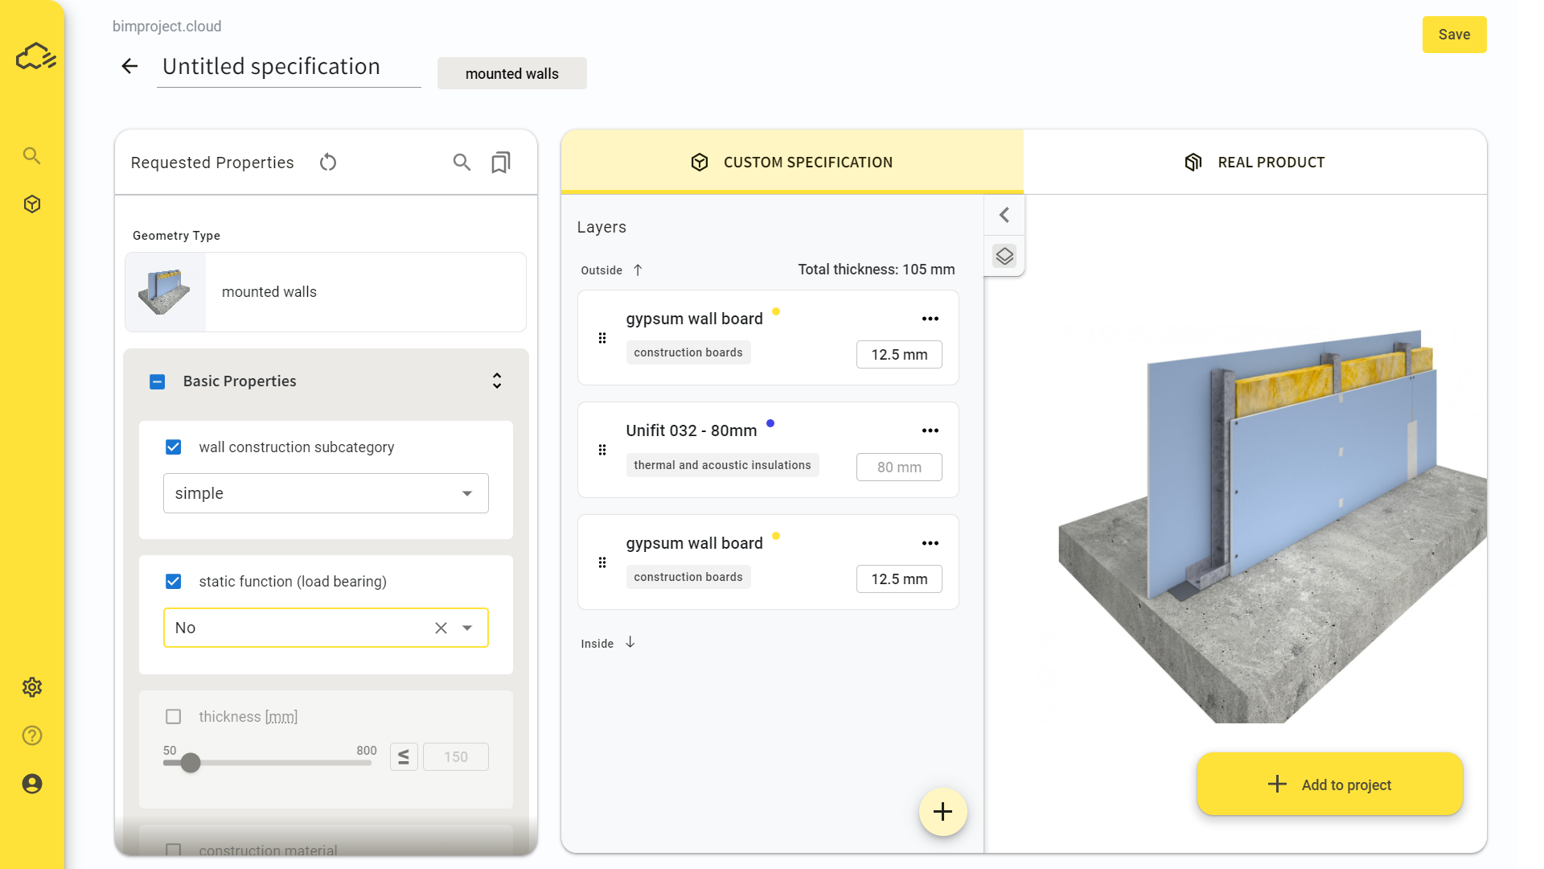Screen dimensions: 1544x869
Task: Uncheck wall construction subcategory checkbox
Action: click(174, 447)
